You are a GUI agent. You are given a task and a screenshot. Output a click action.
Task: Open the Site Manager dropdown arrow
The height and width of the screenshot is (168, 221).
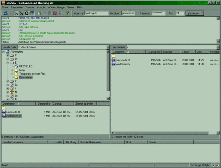pos(10,13)
